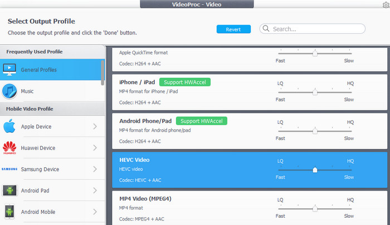Screen dimensions: 390x225
Task: Click the Frequently Used Profile header
Action: pos(35,52)
